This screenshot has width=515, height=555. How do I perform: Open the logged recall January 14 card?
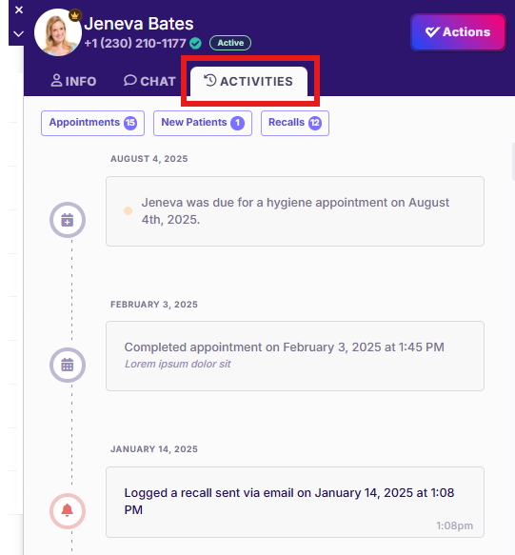click(x=295, y=503)
